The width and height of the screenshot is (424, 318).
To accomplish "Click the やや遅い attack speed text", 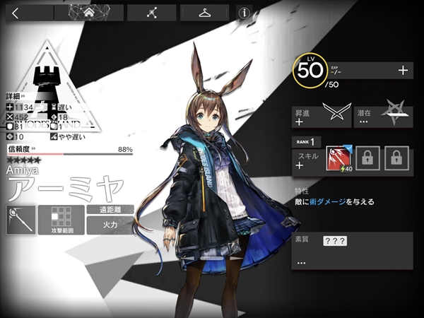I will point(71,137).
